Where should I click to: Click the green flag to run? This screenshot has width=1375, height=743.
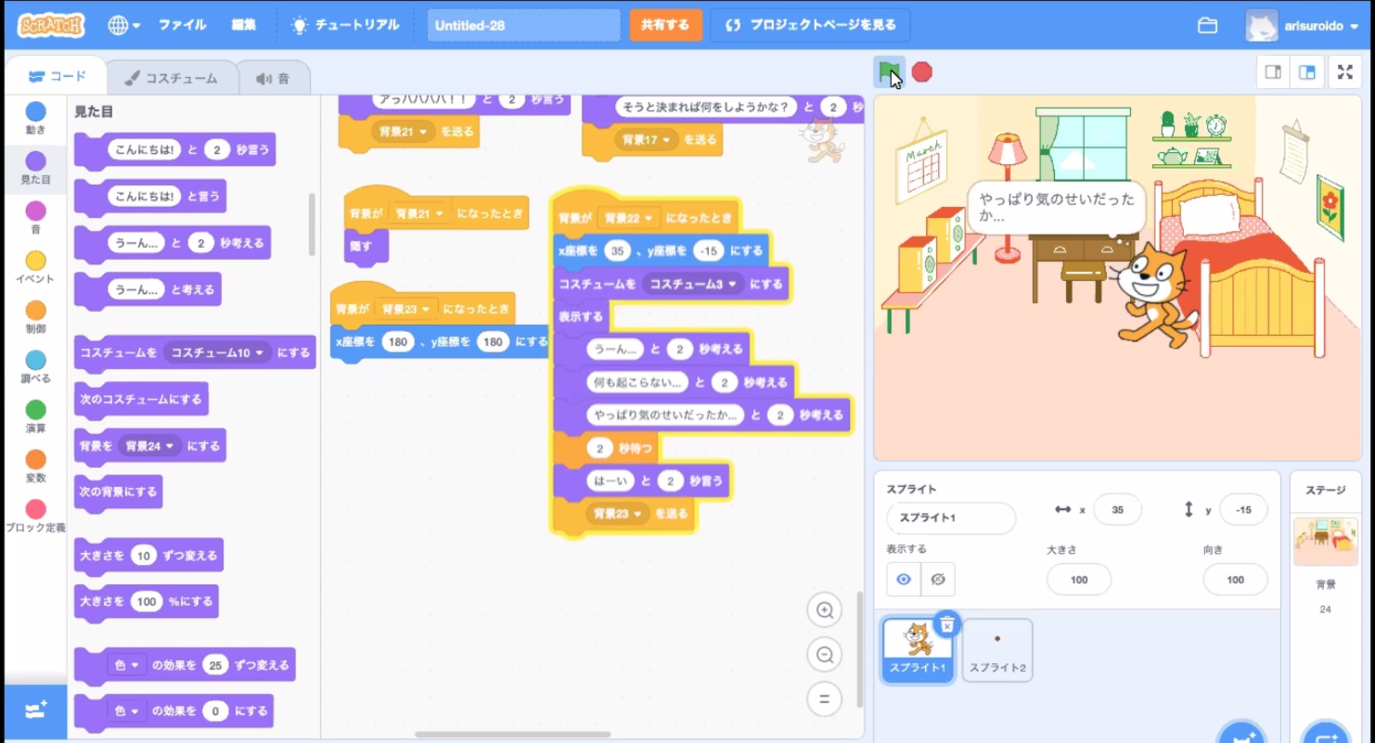point(888,72)
